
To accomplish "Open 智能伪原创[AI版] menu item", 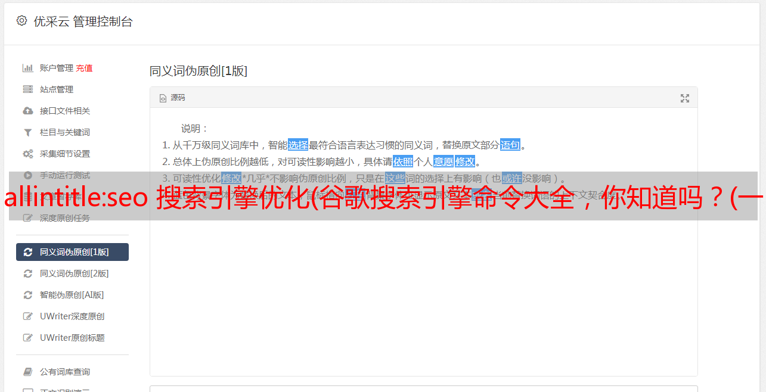I will [x=72, y=295].
